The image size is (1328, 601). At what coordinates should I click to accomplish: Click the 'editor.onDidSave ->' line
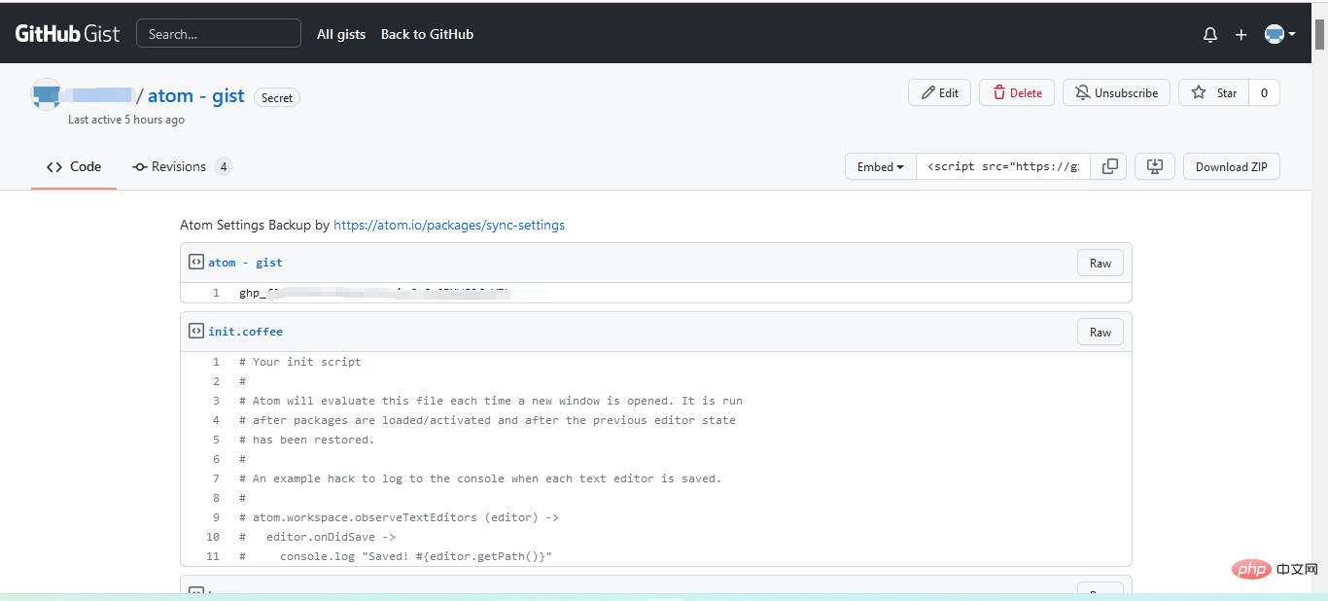317,537
